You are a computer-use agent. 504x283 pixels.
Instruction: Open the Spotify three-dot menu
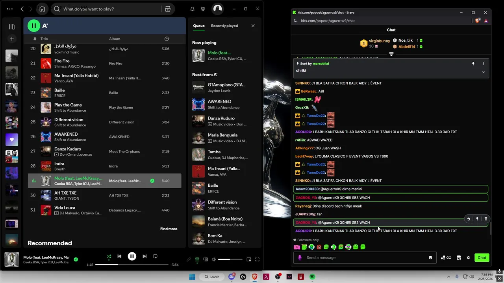10,9
